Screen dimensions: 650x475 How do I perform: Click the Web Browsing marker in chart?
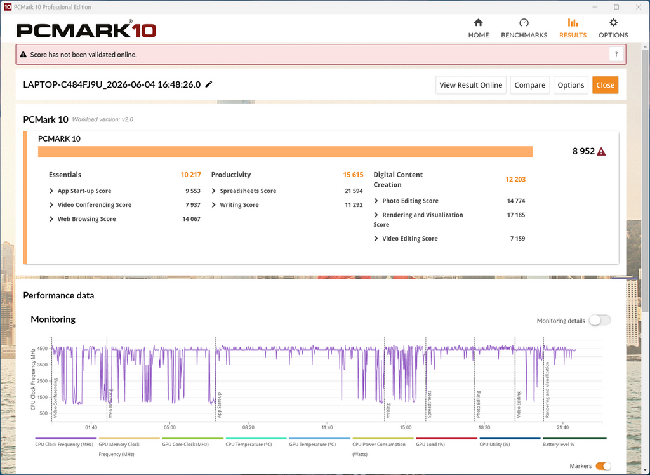pyautogui.click(x=110, y=403)
